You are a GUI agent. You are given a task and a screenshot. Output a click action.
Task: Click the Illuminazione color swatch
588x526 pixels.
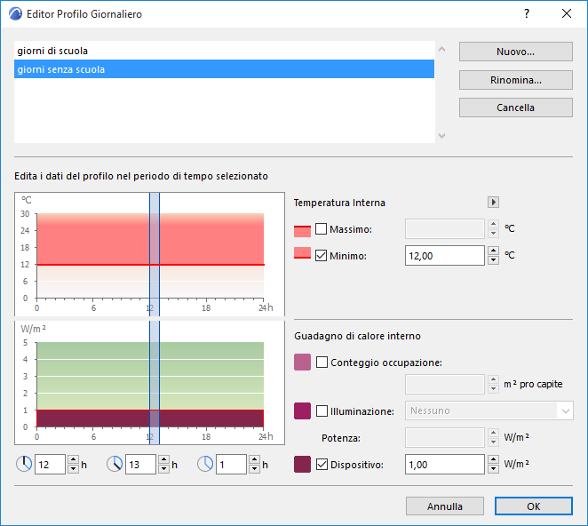point(302,410)
